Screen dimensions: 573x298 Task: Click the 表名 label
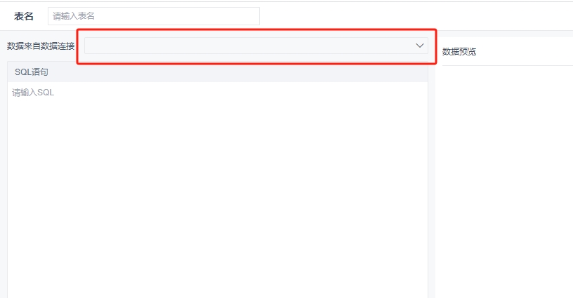point(24,16)
